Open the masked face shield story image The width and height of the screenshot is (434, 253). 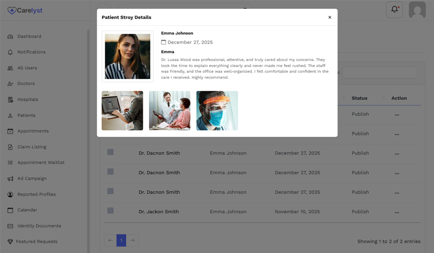point(218,111)
